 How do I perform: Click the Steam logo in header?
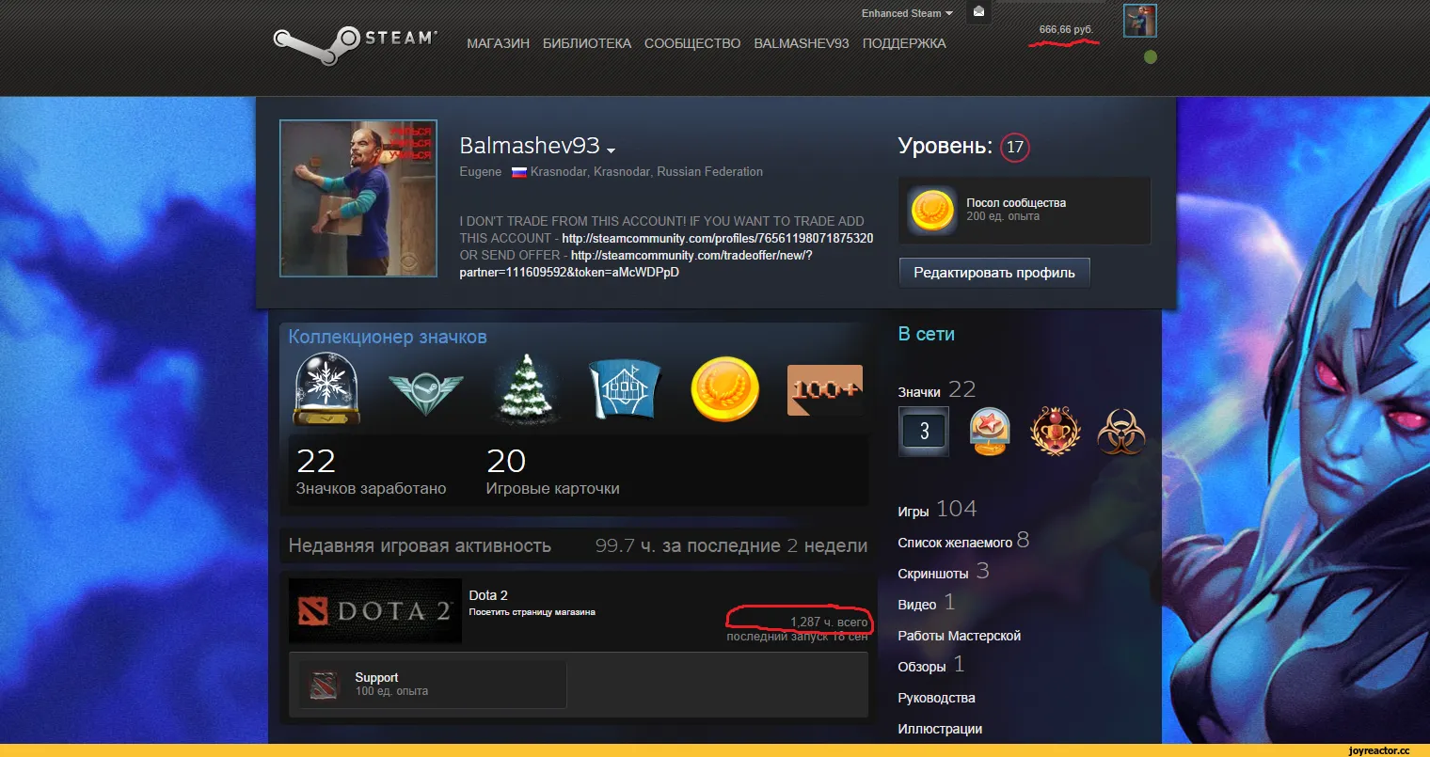coord(356,45)
